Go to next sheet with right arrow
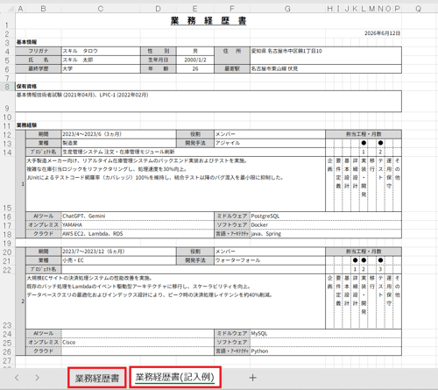Screen dimensions: 438x390 point(37,378)
